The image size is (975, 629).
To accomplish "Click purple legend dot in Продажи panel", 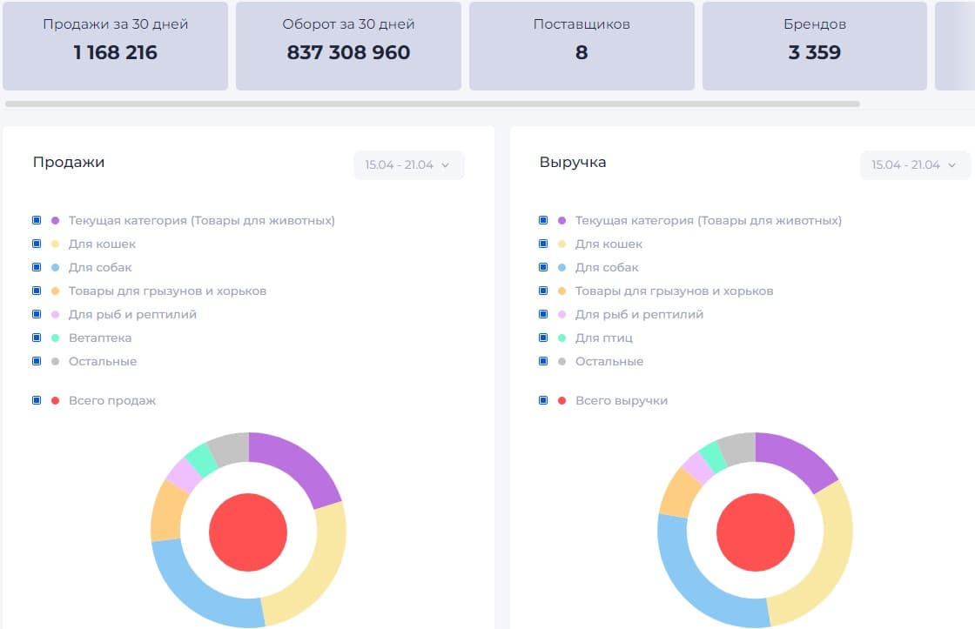I will [56, 221].
